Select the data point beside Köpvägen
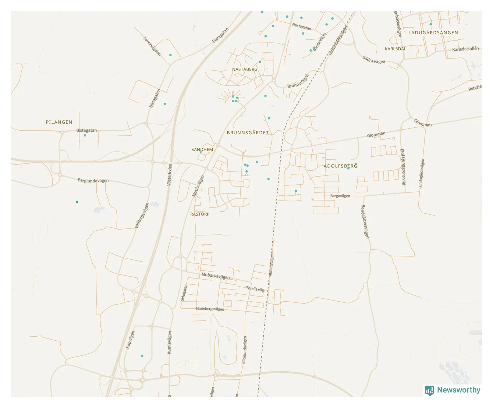Screen dimensions: 493x408 (x=142, y=356)
